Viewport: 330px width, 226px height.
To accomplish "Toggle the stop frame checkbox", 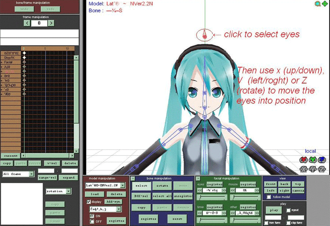I will click(288, 223).
